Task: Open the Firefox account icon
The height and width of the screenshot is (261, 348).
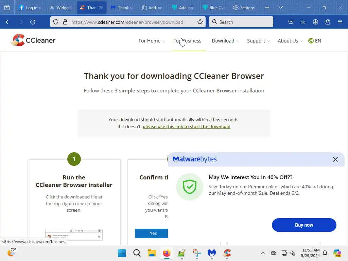Action: tap(315, 22)
